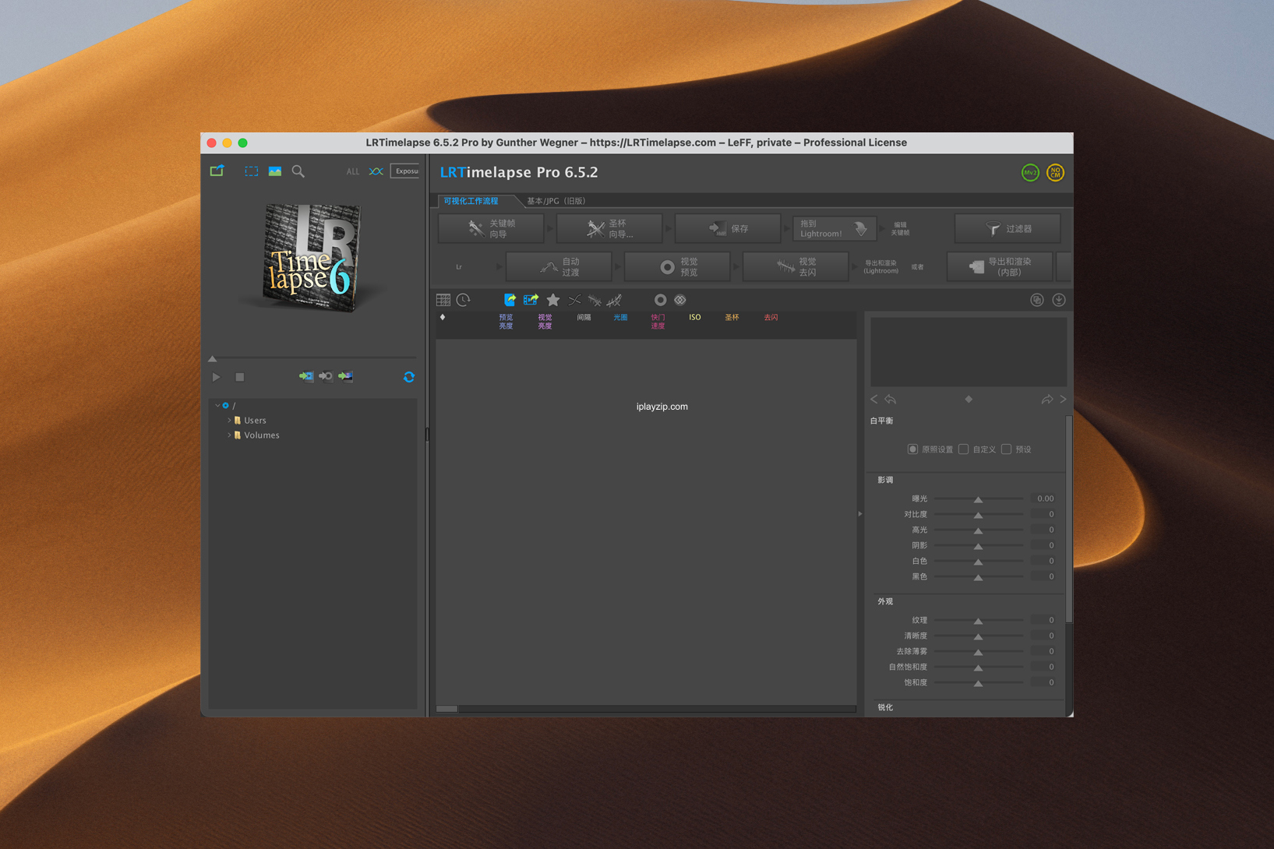Click the circle visual preview icon
The image size is (1274, 849).
[x=660, y=300]
